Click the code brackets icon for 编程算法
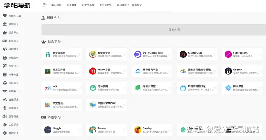266x140 pixels. click(x=5, y=49)
